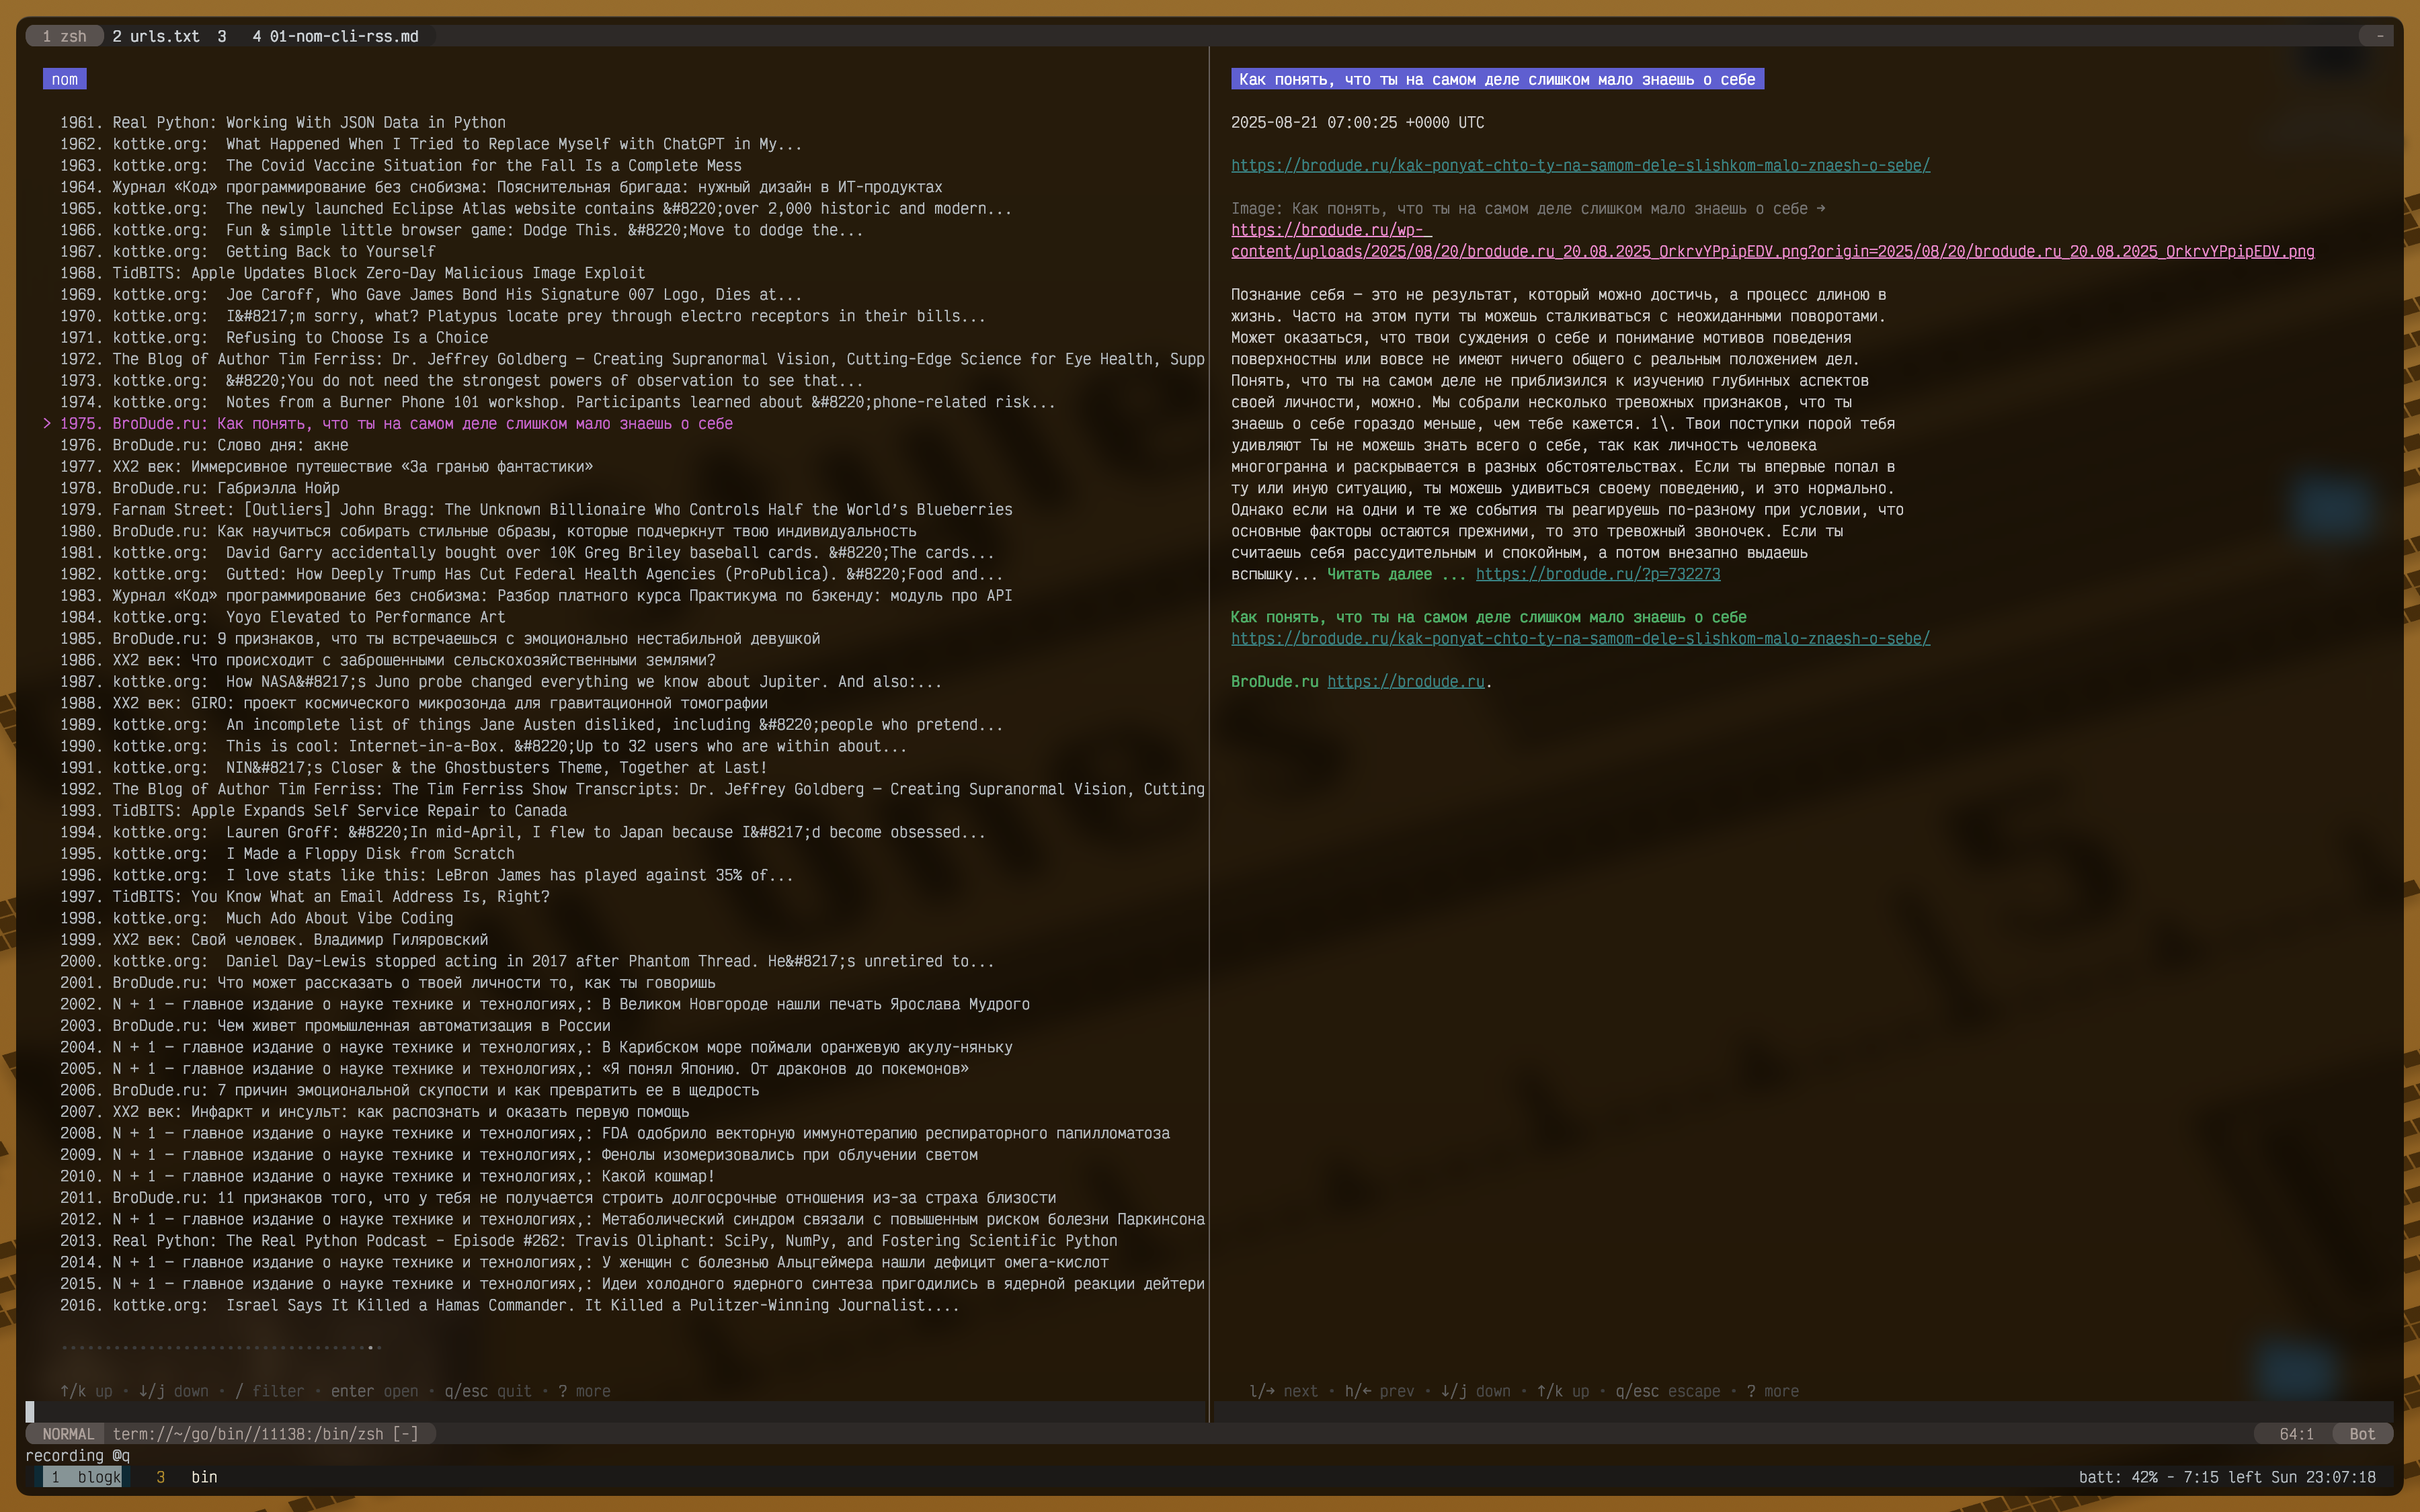Open the wp-content image link
2420x1512 pixels.
click(1772, 241)
